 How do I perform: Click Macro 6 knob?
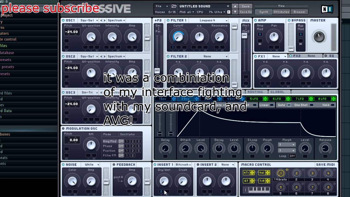point(296,187)
